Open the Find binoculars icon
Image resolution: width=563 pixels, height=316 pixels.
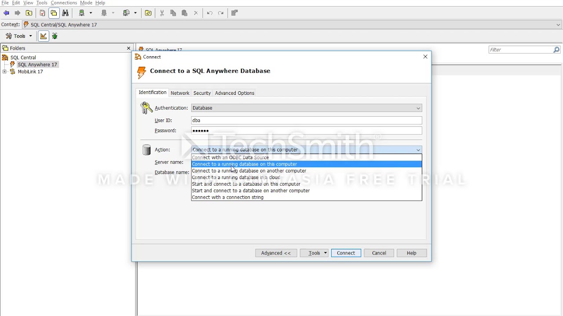(x=66, y=13)
